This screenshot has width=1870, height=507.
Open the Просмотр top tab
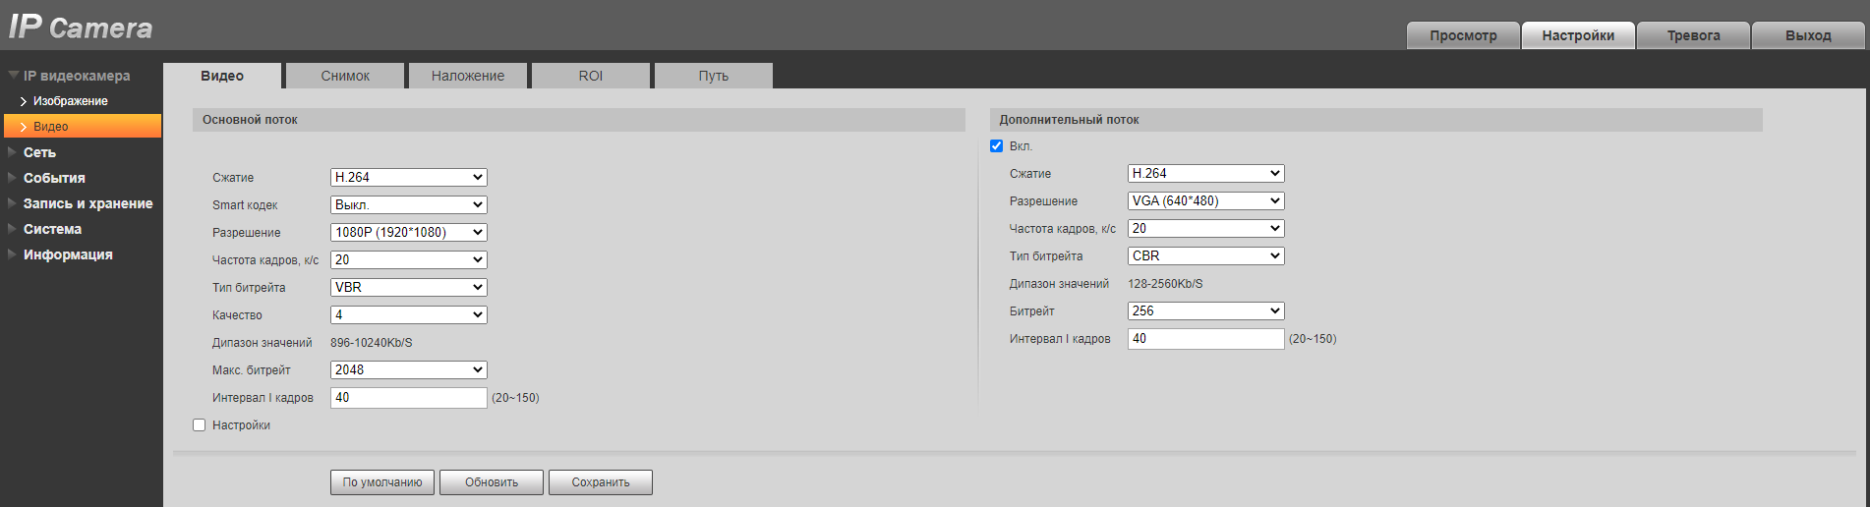(x=1463, y=35)
